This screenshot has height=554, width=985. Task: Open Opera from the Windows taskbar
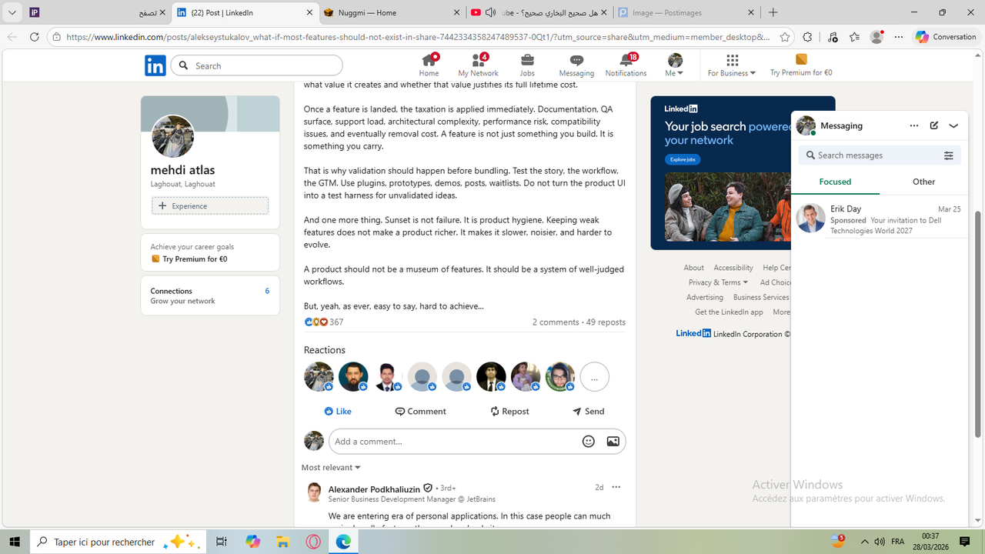tap(313, 542)
